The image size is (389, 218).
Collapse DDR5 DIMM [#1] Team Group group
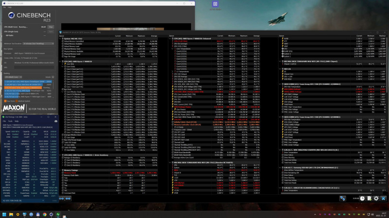pos(280,84)
